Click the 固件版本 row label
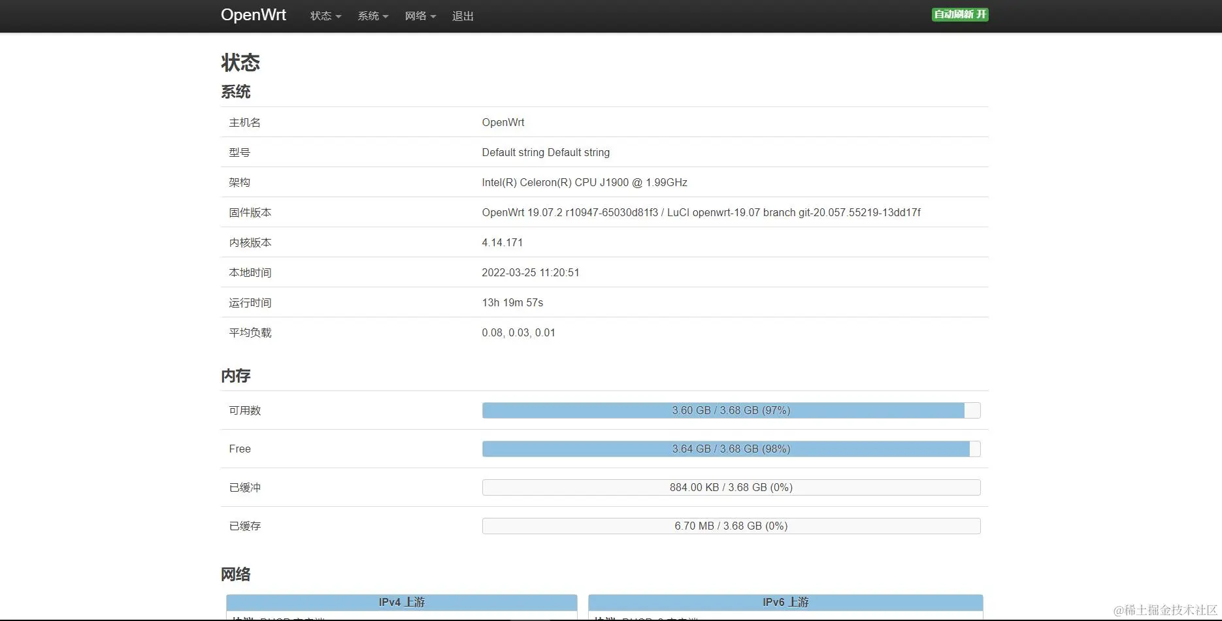This screenshot has height=621, width=1222. point(250,212)
